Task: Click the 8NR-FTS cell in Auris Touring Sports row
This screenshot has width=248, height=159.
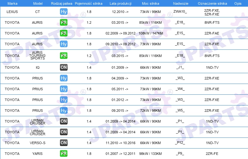Action: coord(212,56)
